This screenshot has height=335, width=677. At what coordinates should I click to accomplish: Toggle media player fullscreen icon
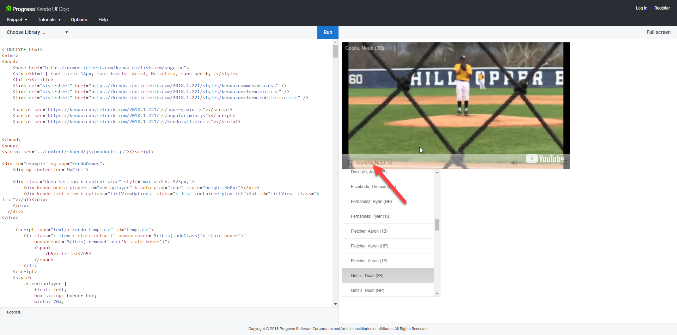564,163
